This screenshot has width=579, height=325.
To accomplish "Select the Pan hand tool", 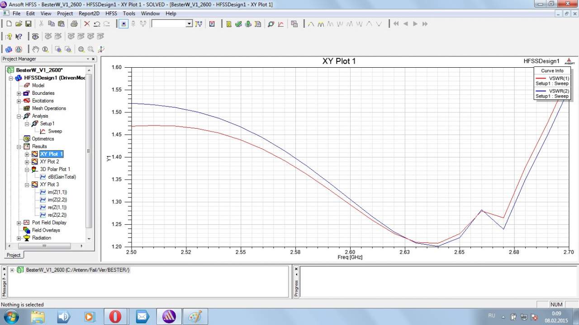I will [35, 49].
